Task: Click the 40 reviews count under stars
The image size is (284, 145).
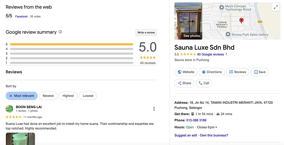Action: [148, 63]
